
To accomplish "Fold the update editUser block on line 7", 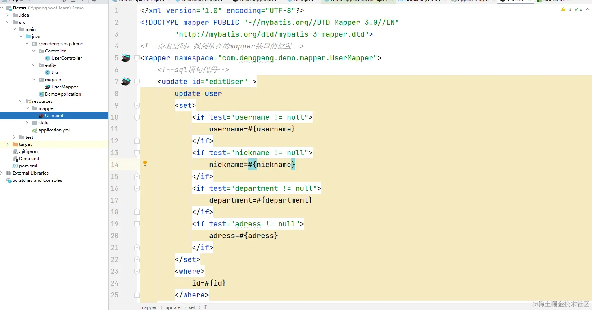I will click(x=137, y=82).
